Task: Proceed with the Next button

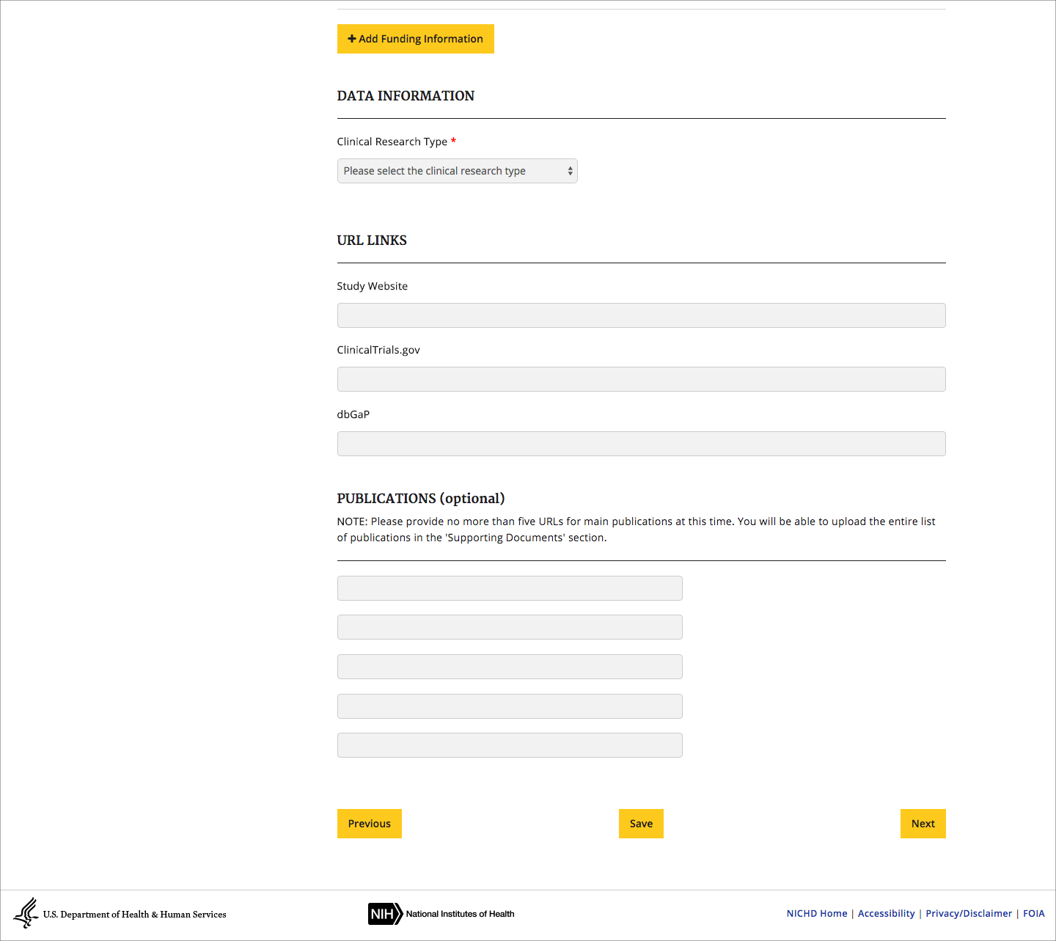Action: [923, 824]
